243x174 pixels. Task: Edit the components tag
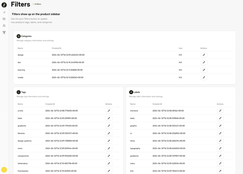tap(109, 156)
